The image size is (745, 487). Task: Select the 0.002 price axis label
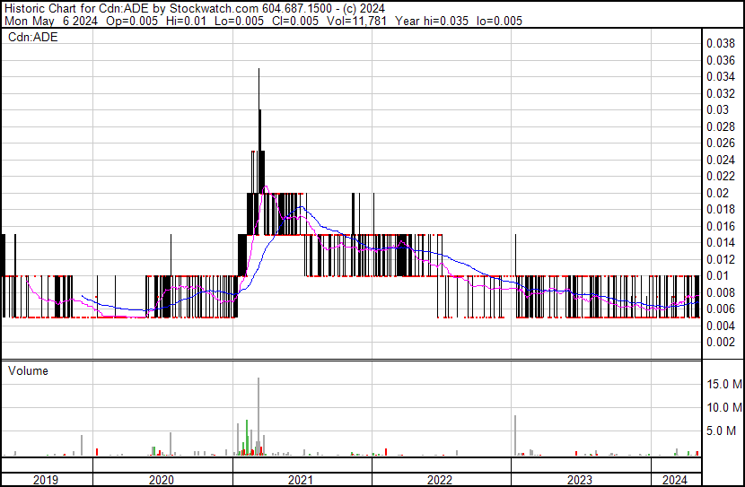click(x=720, y=343)
